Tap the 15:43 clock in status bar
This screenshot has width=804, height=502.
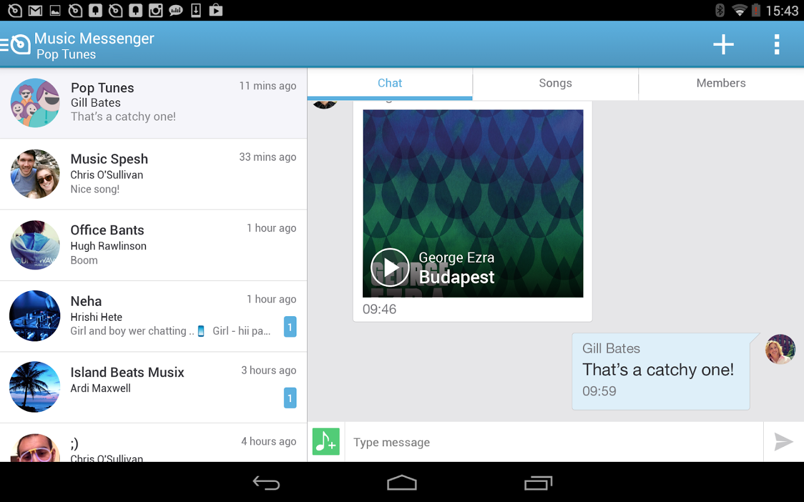782,11
